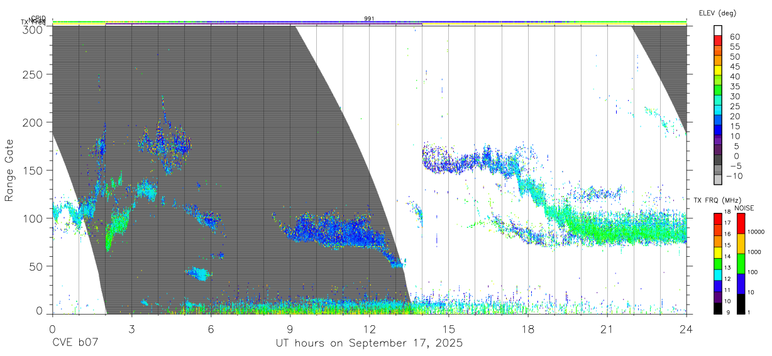Pick the blue NOISE swatch between 100 and 10

740,284
